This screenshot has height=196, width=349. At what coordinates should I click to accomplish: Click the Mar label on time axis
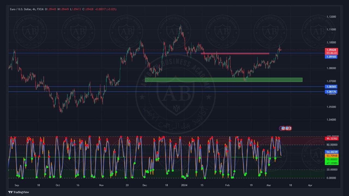(x=269, y=185)
